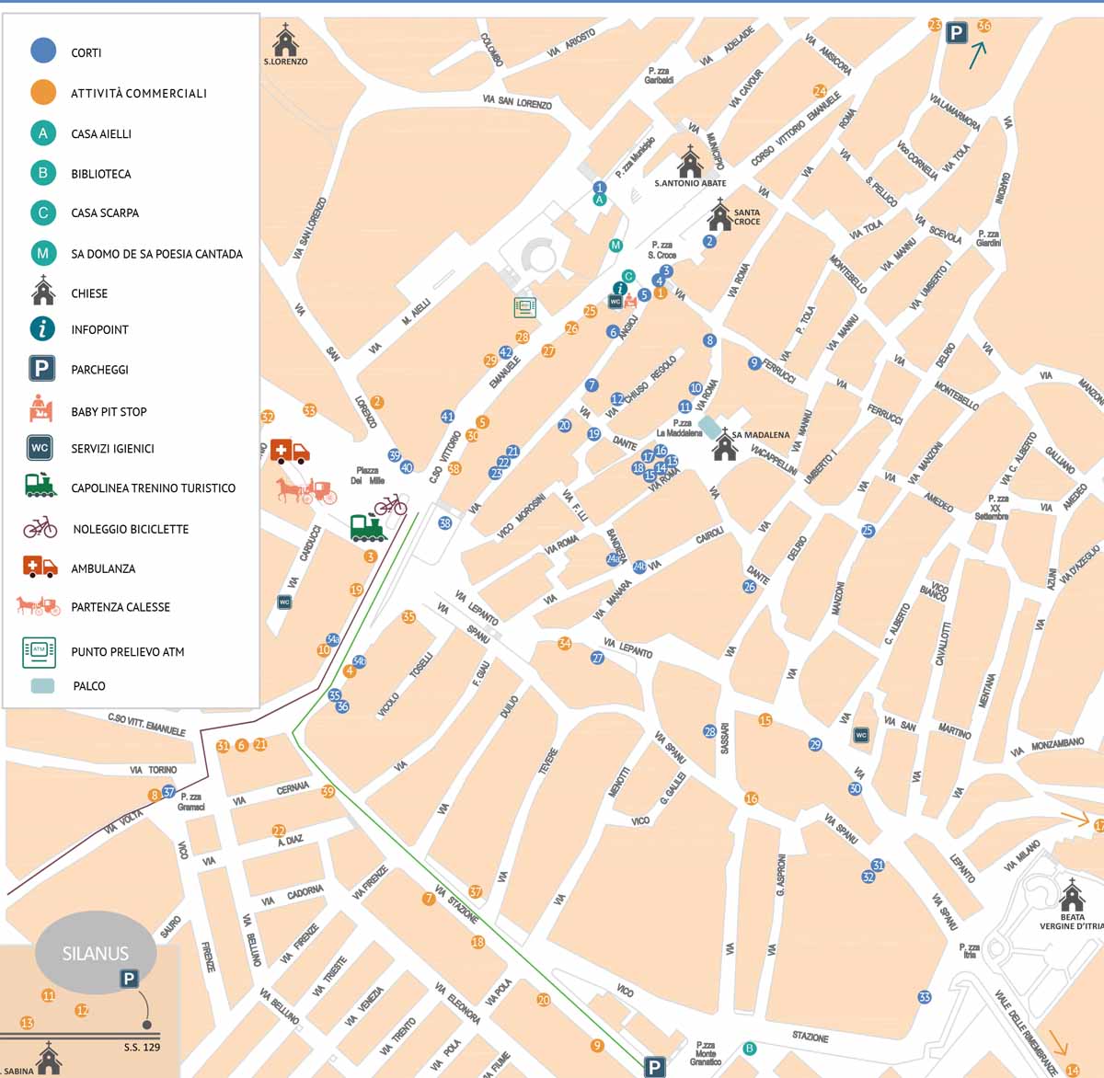Click the Beata Vergine d'Itria church icon
The height and width of the screenshot is (1078, 1104).
tap(1072, 894)
